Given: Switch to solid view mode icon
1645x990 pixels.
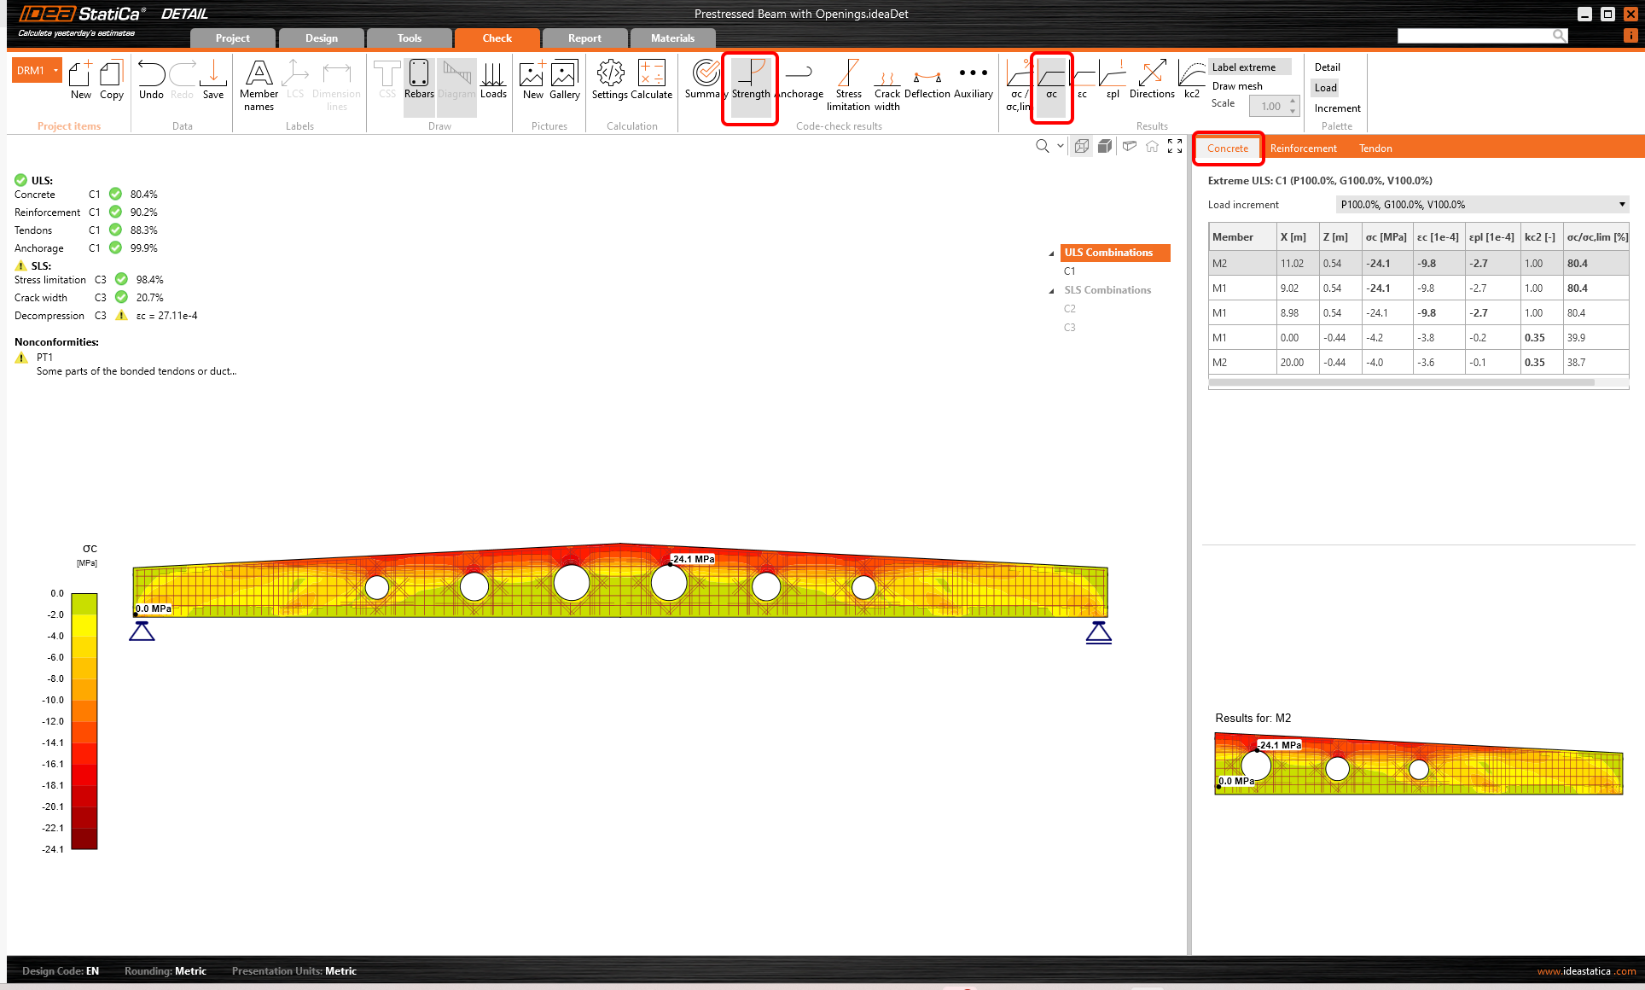Looking at the screenshot, I should pyautogui.click(x=1104, y=146).
